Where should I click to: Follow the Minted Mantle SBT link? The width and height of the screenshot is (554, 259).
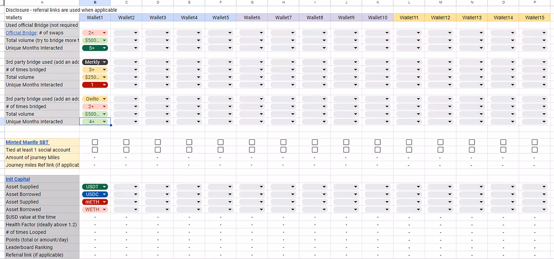[27, 142]
